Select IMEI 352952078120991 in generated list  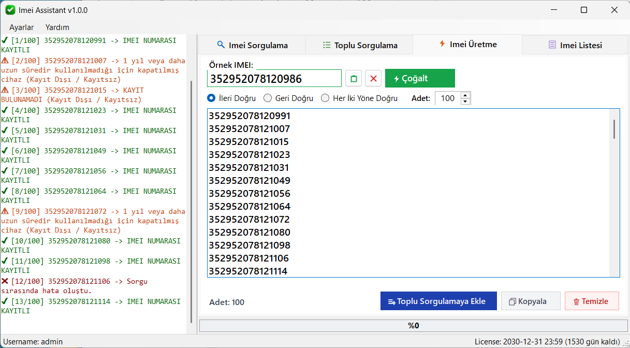(x=250, y=116)
